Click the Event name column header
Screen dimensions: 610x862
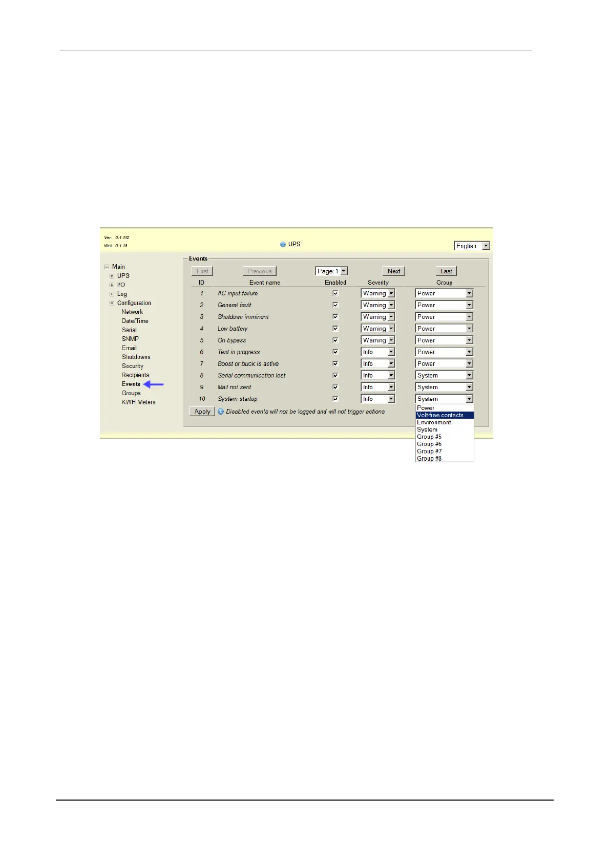(264, 283)
